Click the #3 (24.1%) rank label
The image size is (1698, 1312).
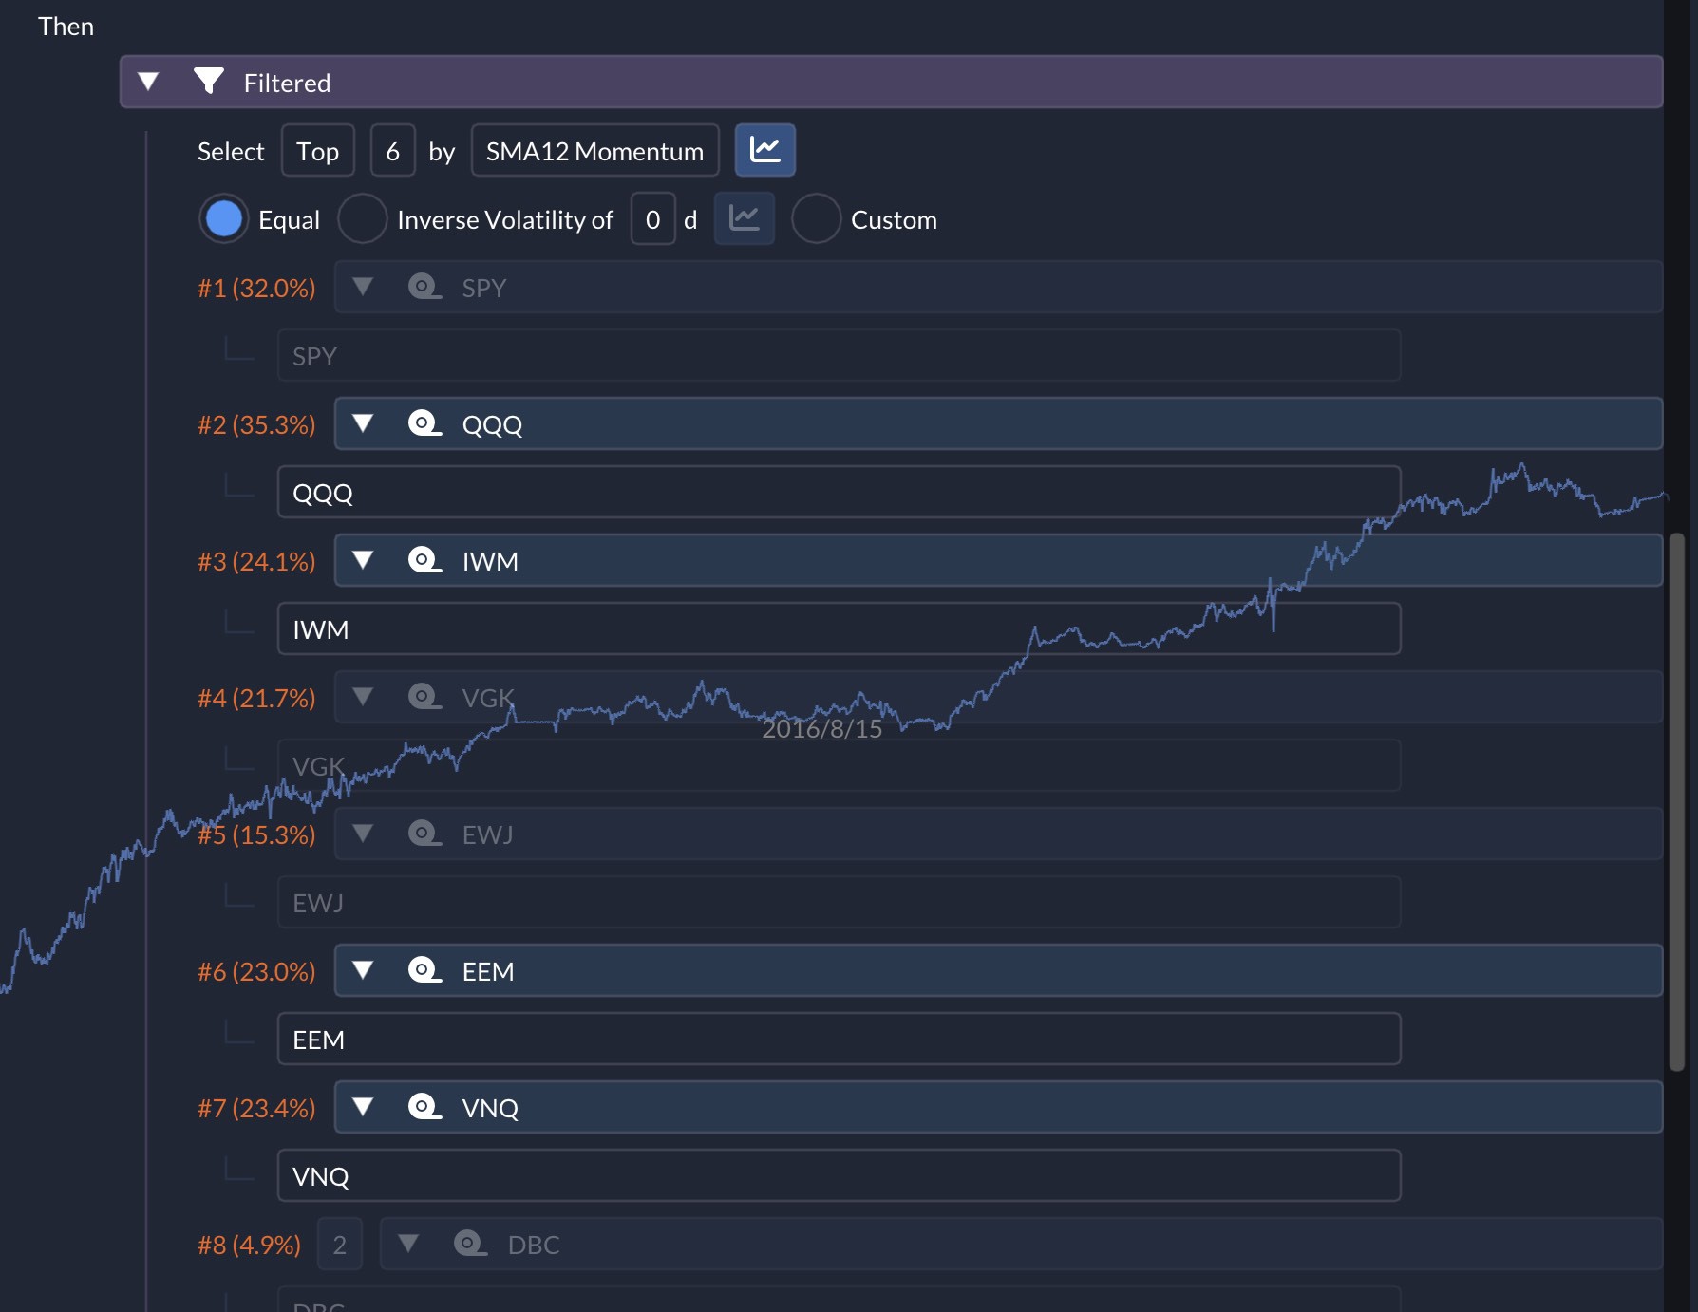coord(256,561)
